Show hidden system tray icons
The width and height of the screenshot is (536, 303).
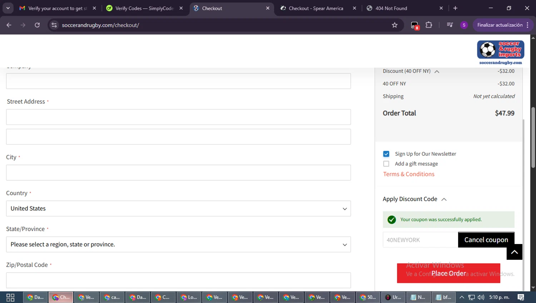[462, 297]
